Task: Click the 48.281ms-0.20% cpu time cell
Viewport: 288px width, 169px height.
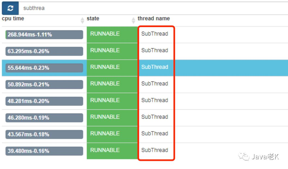Action: coord(44,101)
